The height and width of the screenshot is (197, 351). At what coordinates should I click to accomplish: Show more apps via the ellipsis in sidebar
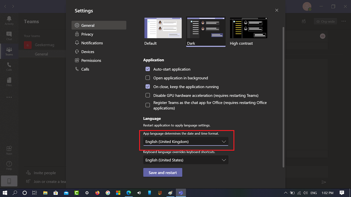click(x=9, y=97)
